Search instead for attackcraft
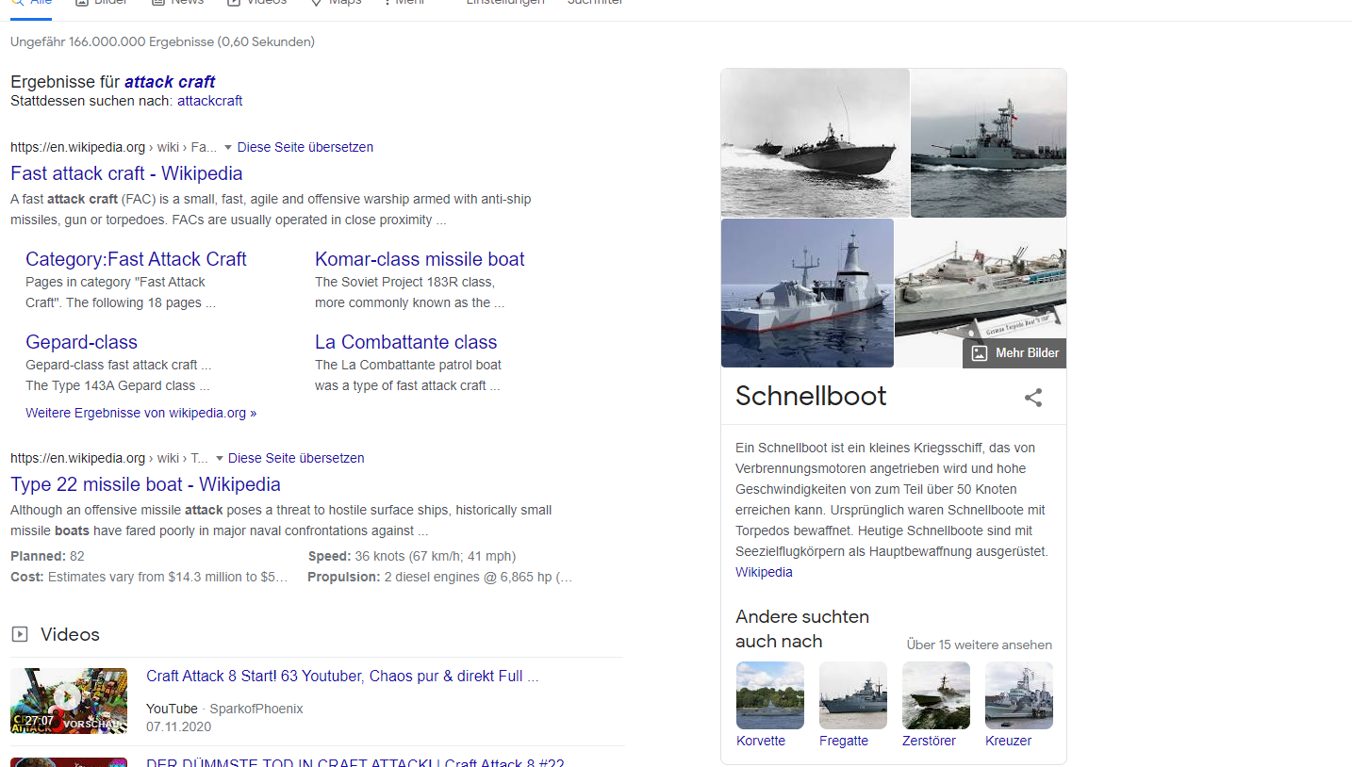This screenshot has width=1352, height=767. (x=209, y=101)
